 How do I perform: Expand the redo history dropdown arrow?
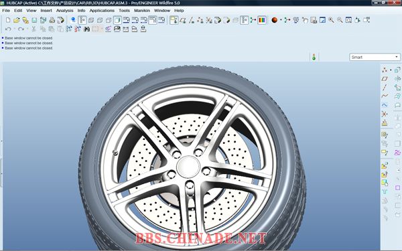[x=27, y=29]
